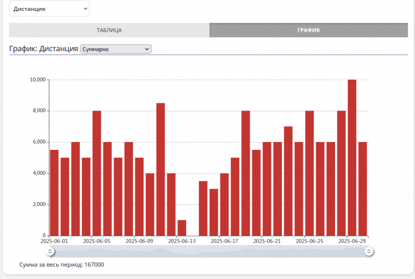The image size is (415, 279).
Task: Click the last bar on the right
Action: (x=363, y=189)
